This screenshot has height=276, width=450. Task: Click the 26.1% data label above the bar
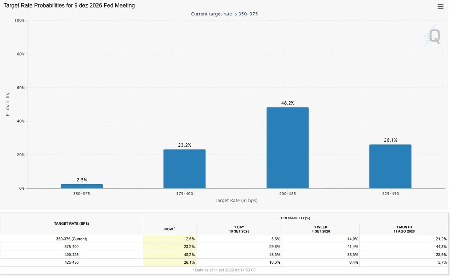point(390,140)
